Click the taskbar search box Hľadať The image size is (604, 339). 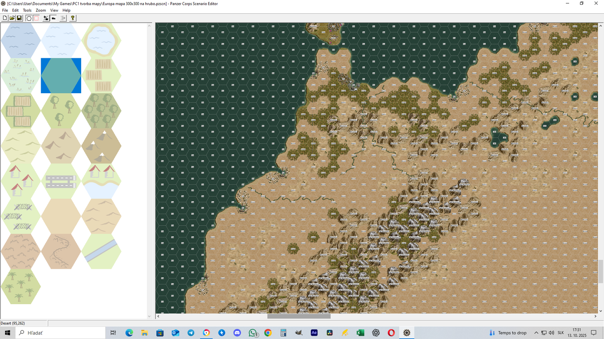[60, 332]
